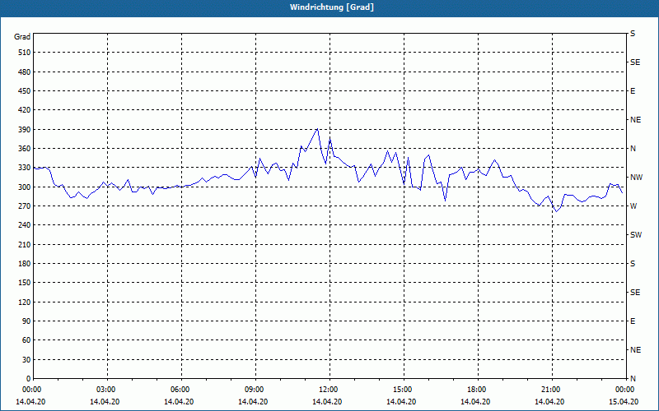Viewport: 659px width, 411px height.
Task: Click the SW compass label
Action: tap(636, 235)
